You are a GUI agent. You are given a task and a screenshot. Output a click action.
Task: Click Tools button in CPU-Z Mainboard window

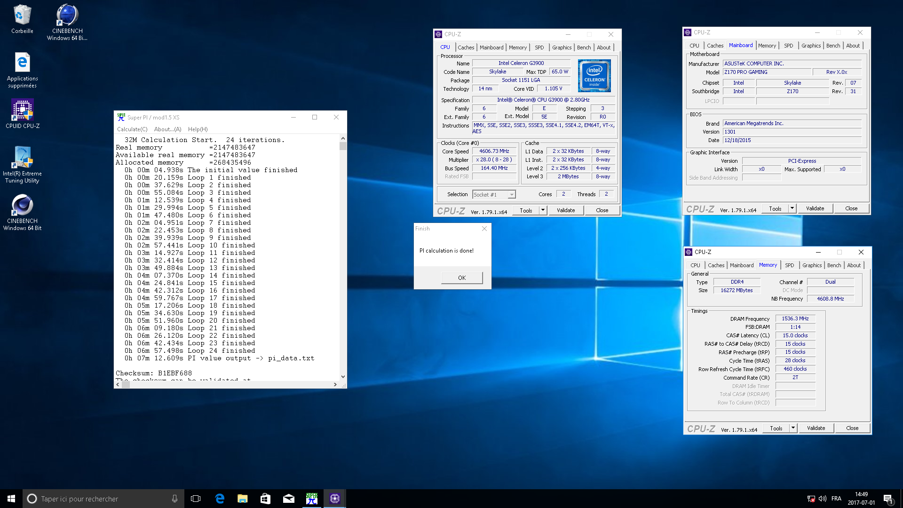(775, 208)
